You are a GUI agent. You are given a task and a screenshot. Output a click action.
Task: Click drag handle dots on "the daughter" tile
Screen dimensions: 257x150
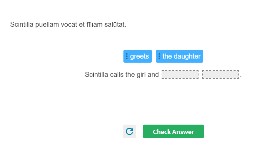coord(159,56)
